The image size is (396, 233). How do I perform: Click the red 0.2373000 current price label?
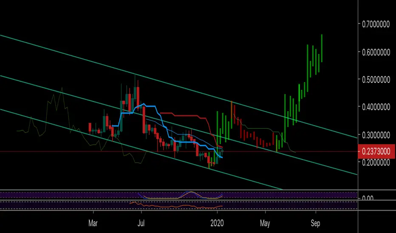pos(376,151)
